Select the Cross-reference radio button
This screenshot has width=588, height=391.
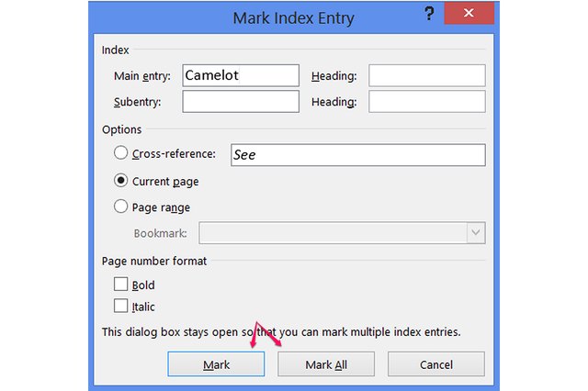[x=120, y=152]
